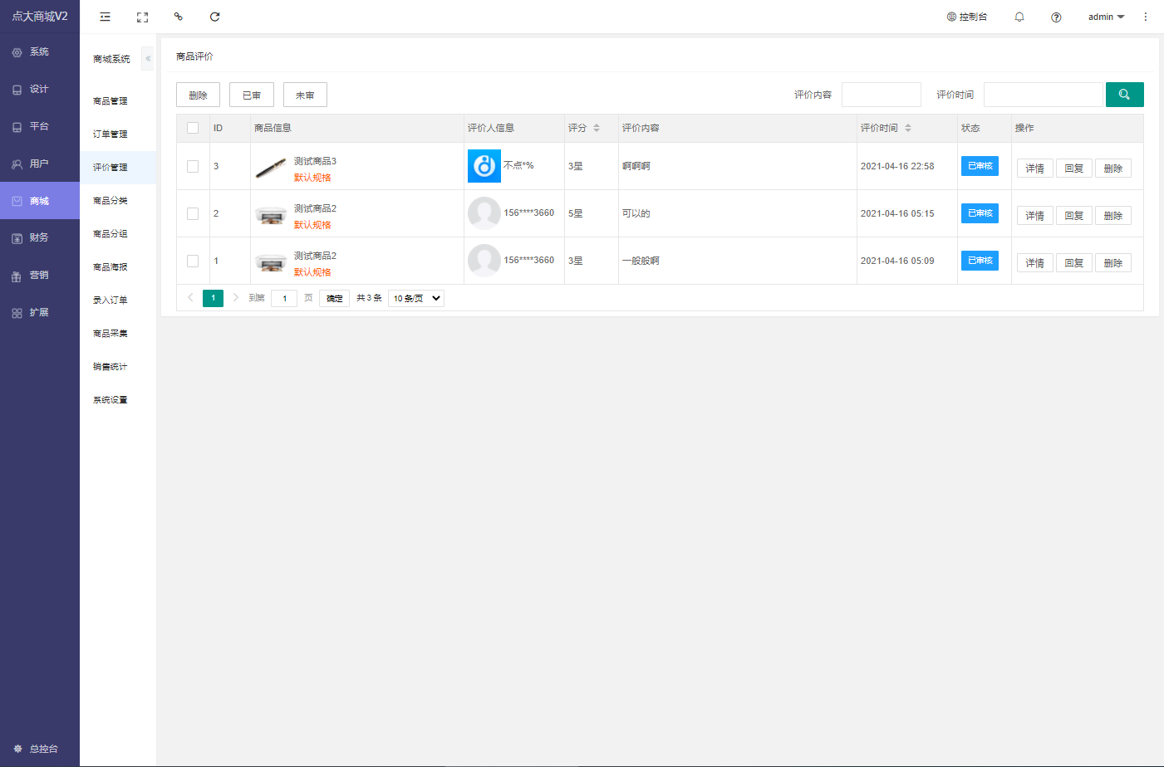1164x767 pixels.
Task: Open the 10 条/页 page size dropdown
Action: click(x=416, y=298)
